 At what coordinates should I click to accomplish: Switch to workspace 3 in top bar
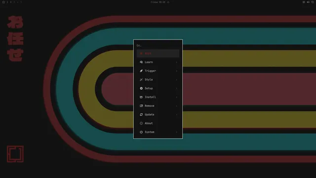14,2
